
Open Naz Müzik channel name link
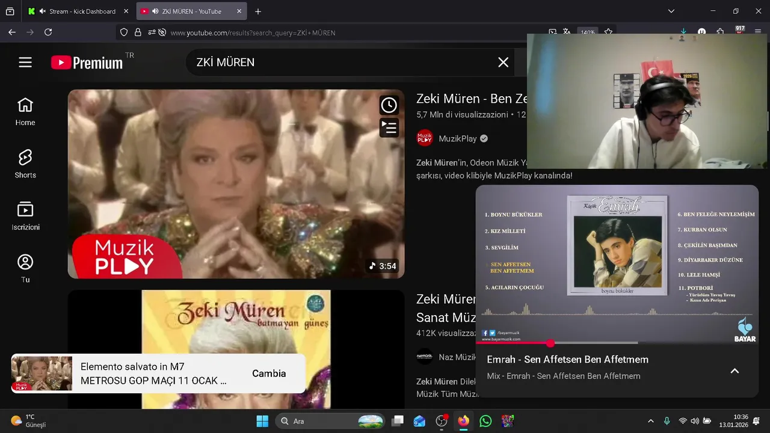458,357
